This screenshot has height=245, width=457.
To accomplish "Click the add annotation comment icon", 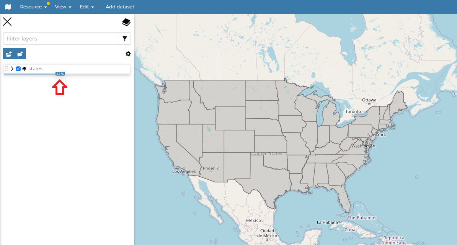I will point(20,54).
